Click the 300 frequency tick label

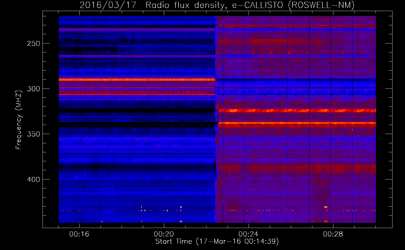(x=34, y=89)
